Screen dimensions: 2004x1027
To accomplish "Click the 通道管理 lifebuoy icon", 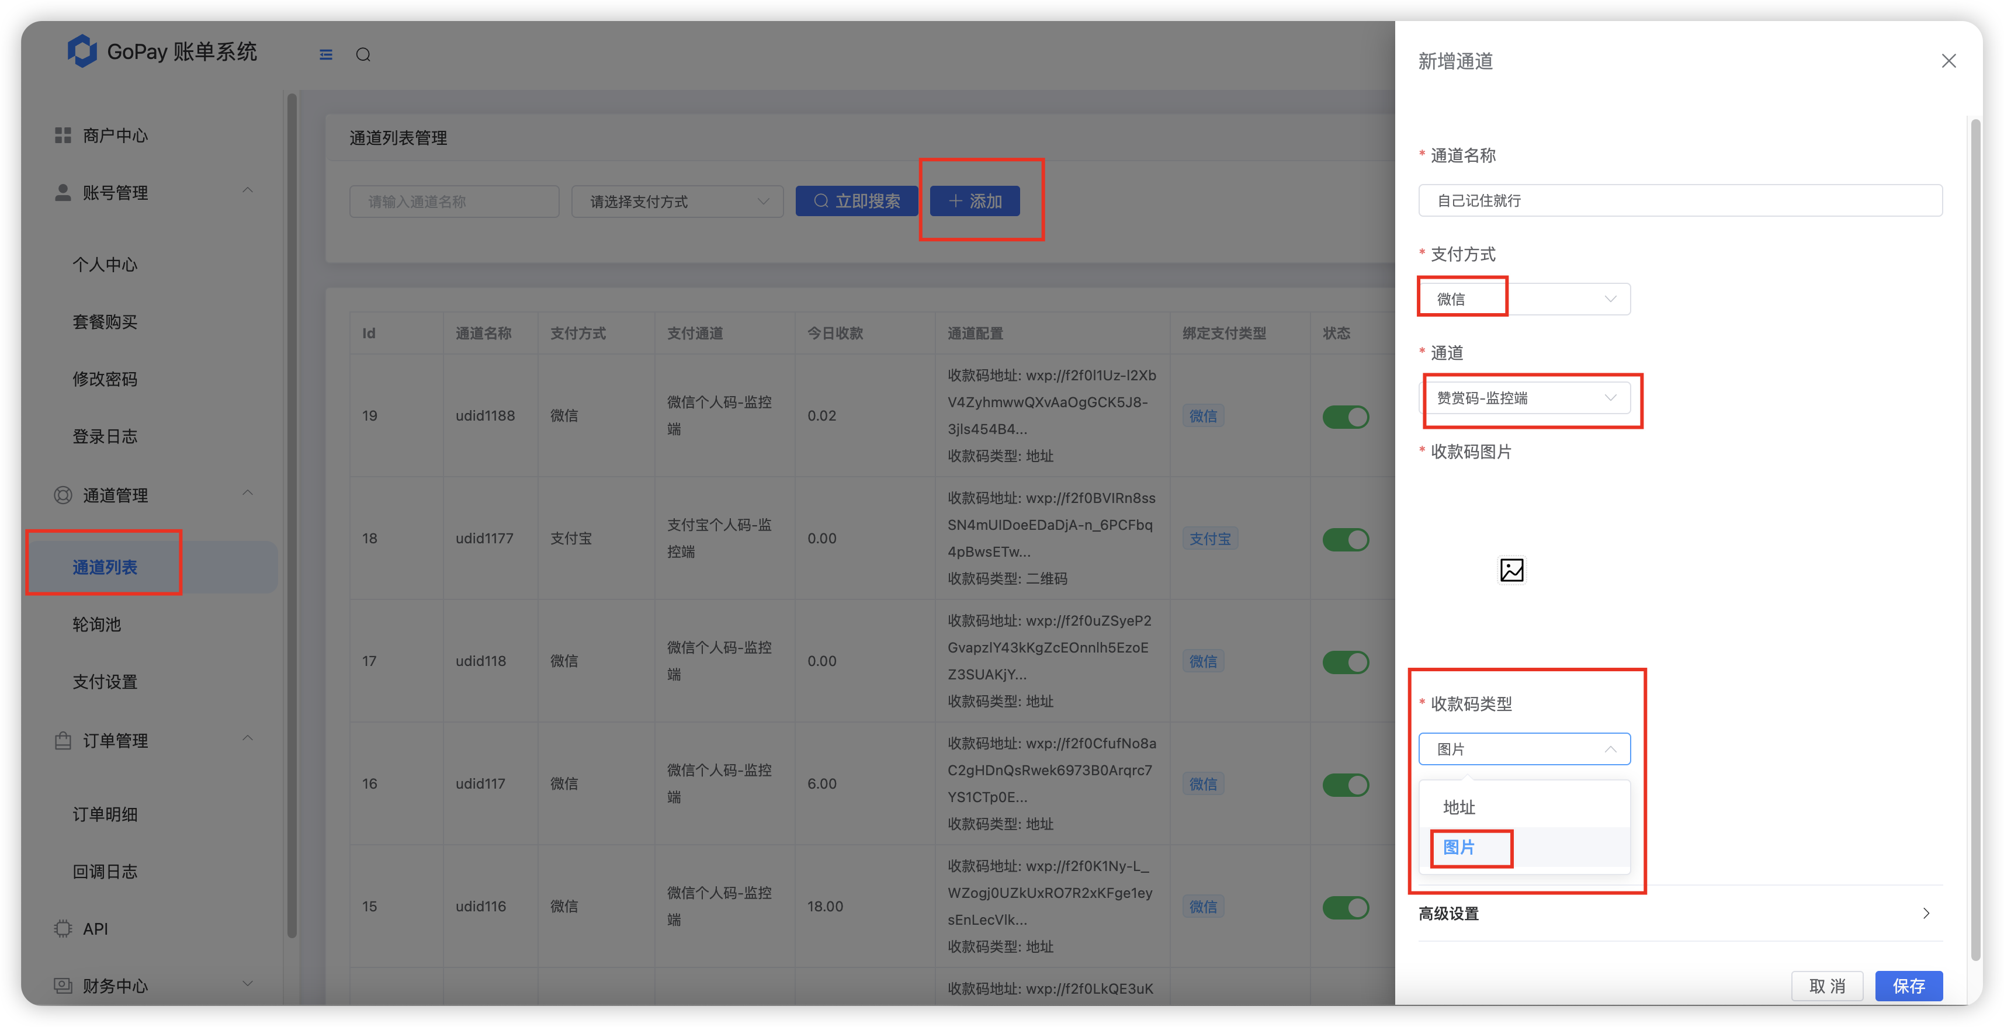I will click(x=63, y=495).
